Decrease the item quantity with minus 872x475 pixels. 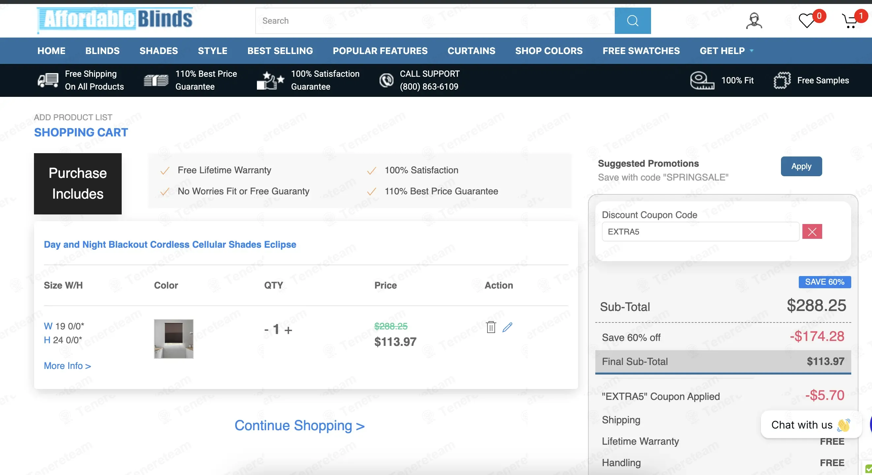pos(266,329)
